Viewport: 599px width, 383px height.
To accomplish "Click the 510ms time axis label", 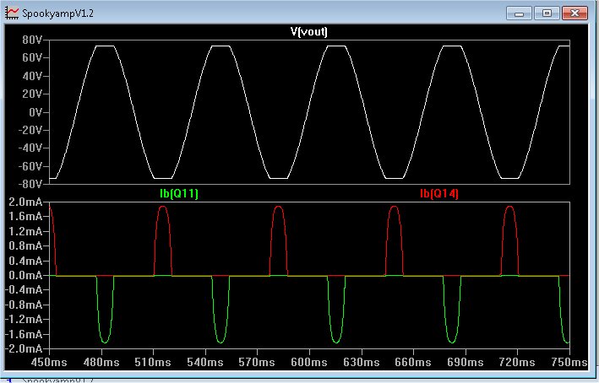I will 153,362.
